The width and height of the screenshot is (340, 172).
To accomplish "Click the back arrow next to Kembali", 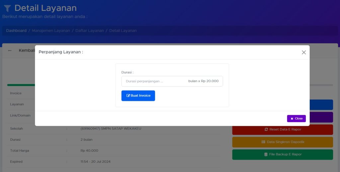I will pos(10,50).
